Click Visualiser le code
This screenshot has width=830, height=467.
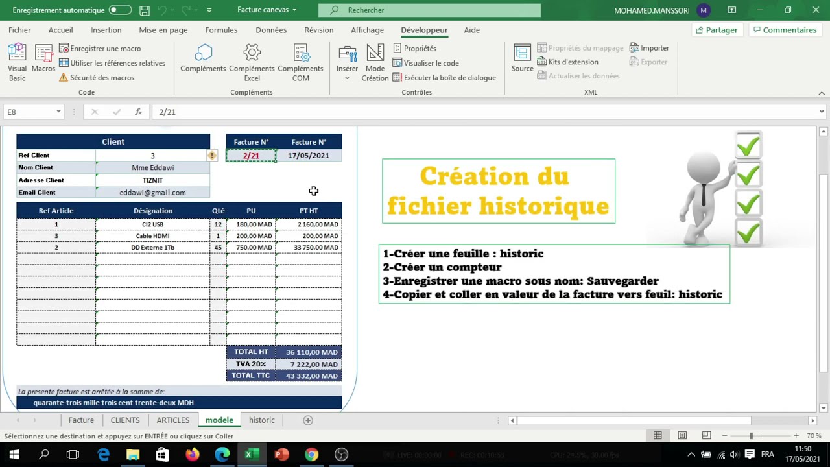425,63
